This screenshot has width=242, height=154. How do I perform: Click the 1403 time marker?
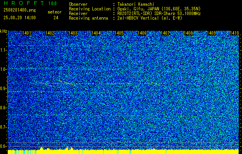(73, 33)
